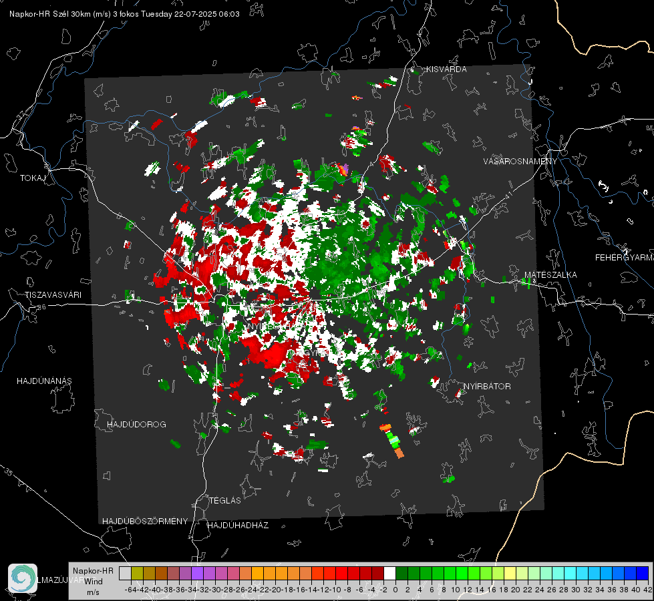Viewport: 654px width, 601px height.
Task: Click the '20' legend scale value
Action: 516,590
